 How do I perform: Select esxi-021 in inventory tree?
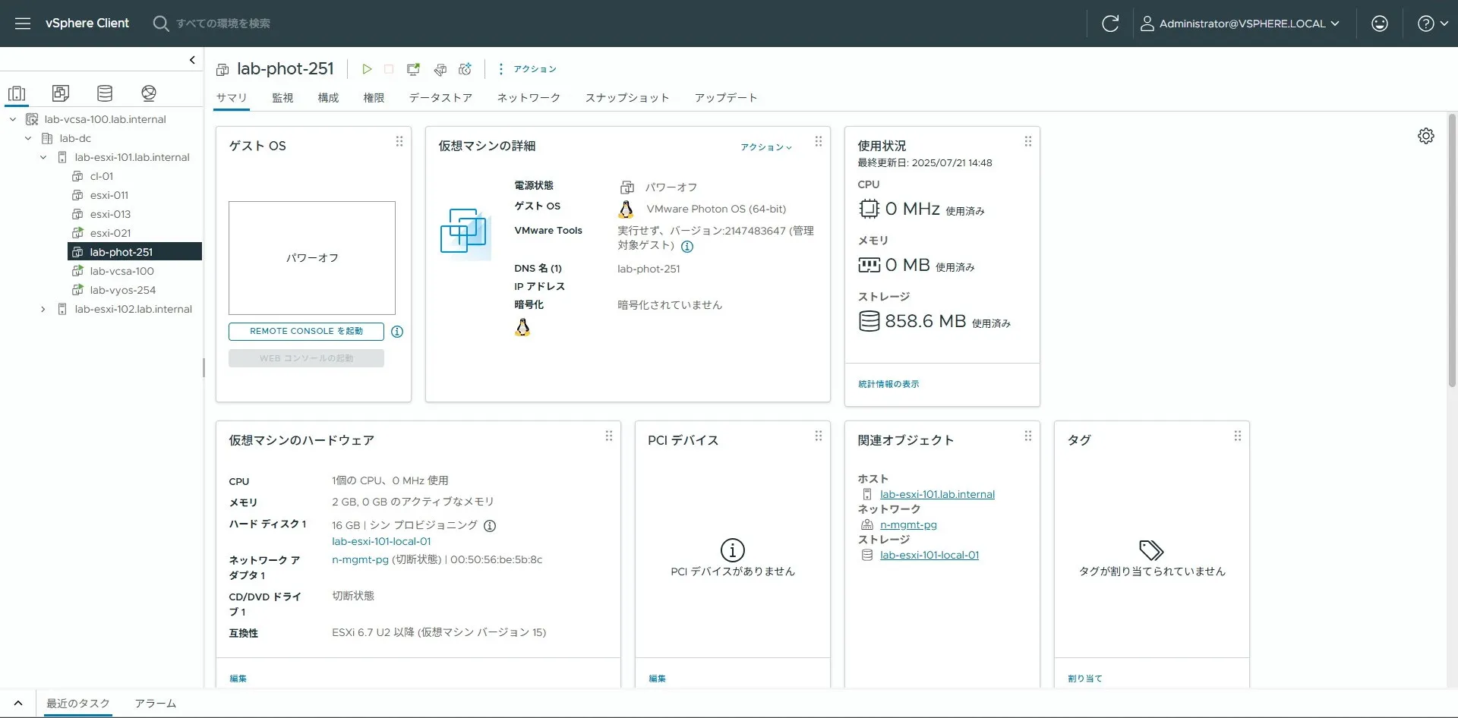pos(110,233)
